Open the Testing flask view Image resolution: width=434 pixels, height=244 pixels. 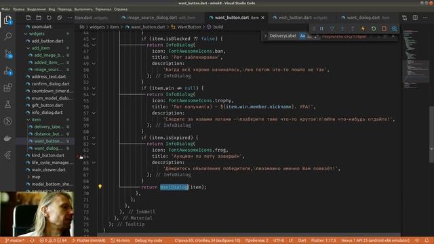pos(7,104)
